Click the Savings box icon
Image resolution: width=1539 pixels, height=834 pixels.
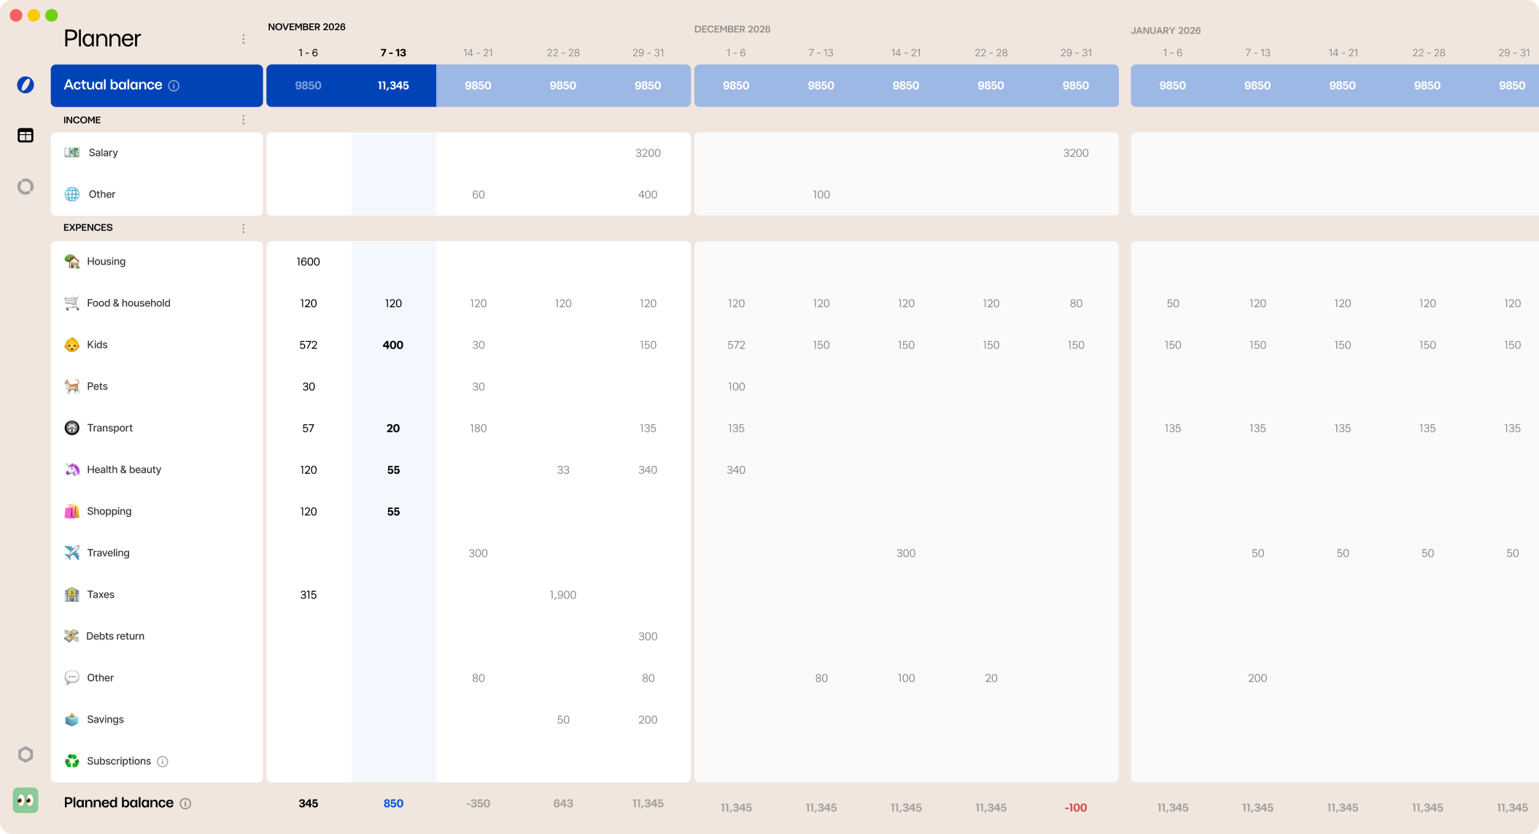point(72,720)
